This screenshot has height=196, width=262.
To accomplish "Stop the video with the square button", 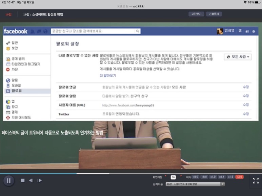I will click(23, 180).
